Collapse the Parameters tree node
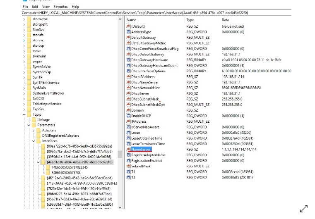Viewport: 315px width, 219px height. point(29,125)
